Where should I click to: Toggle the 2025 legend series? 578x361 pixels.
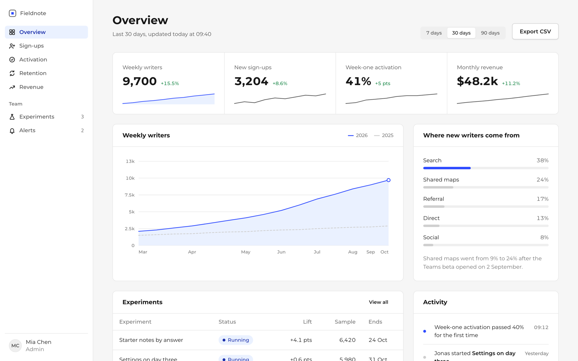pos(384,135)
